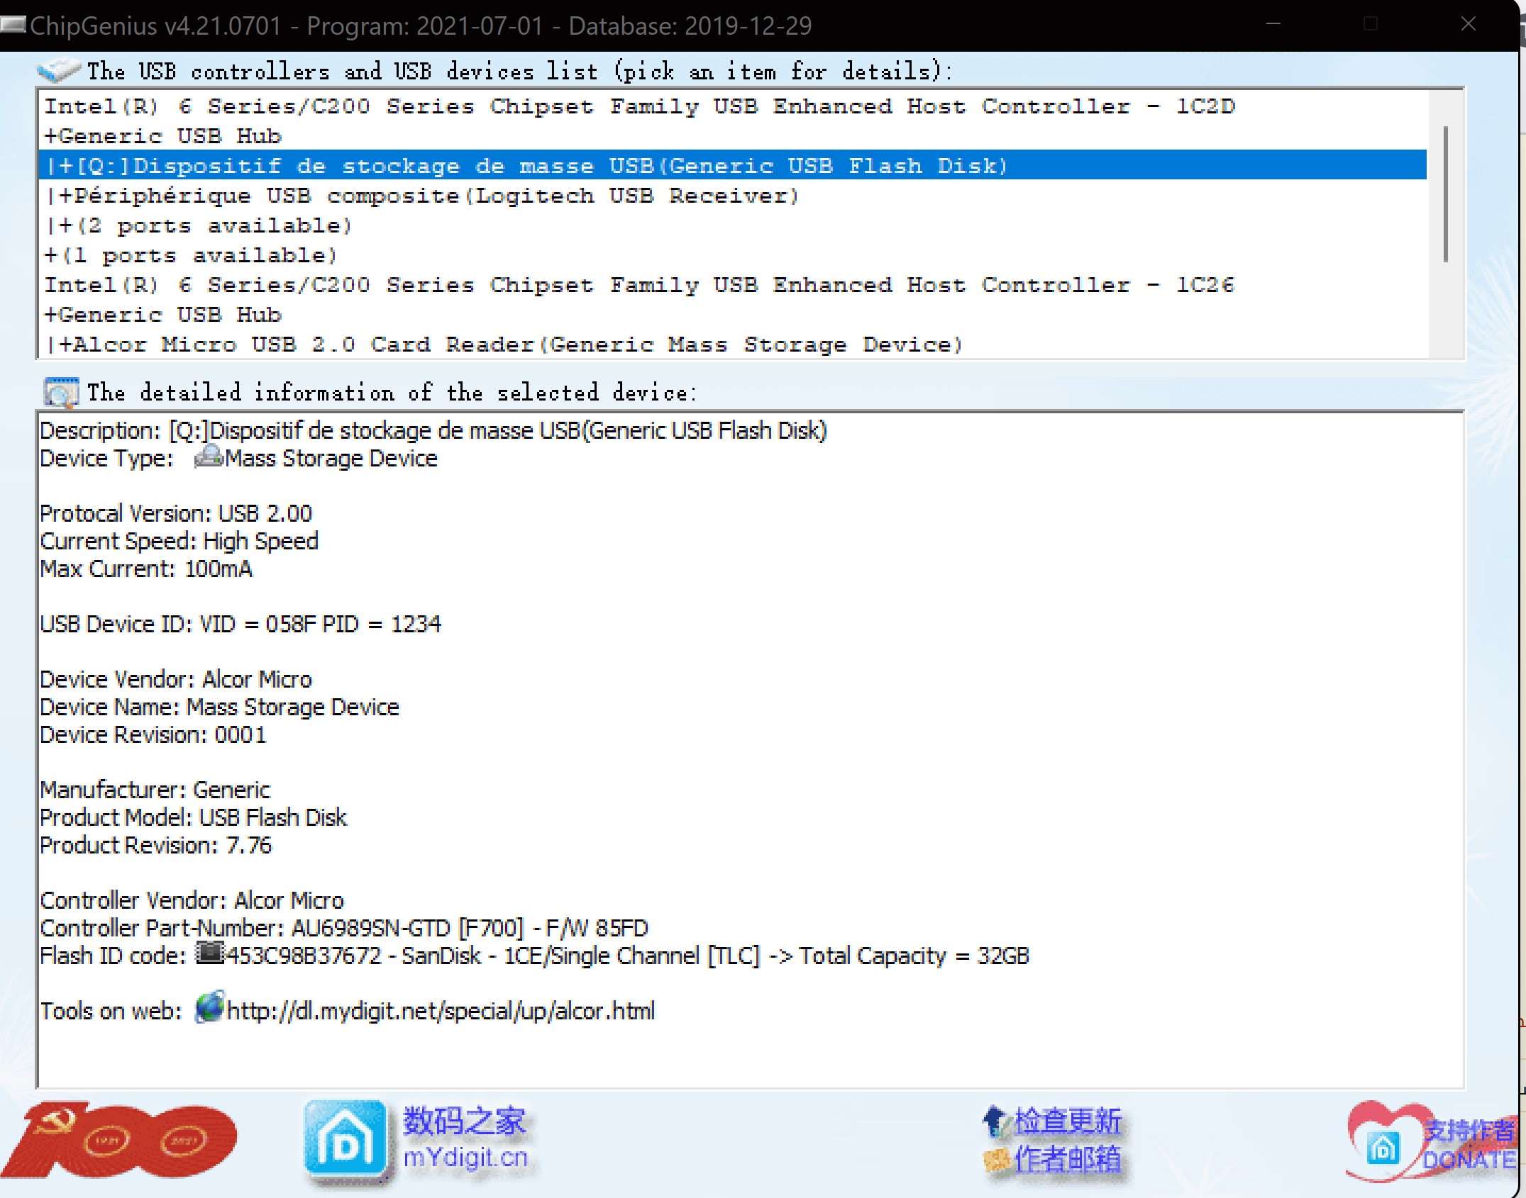The image size is (1526, 1198).
Task: Click the Device Revision: 0001 line
Action: pos(153,734)
